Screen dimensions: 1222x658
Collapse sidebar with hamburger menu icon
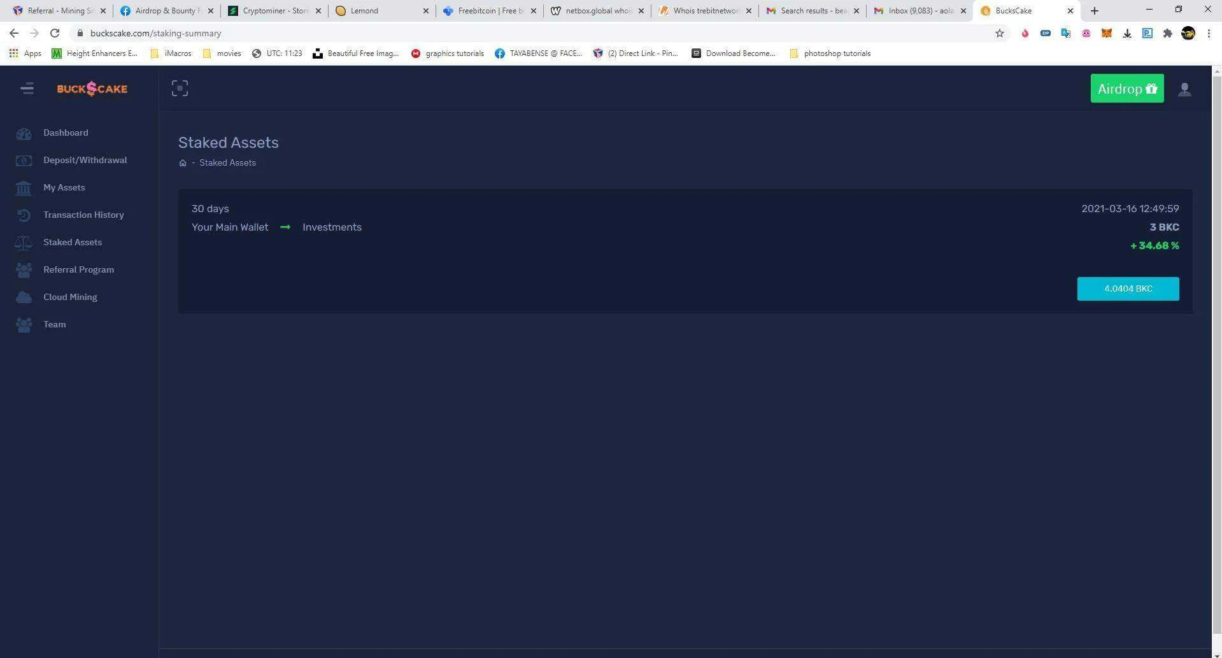pyautogui.click(x=27, y=89)
